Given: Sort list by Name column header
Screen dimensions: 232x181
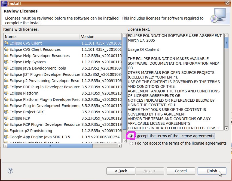Looking at the screenshot, I should (x=41, y=37).
